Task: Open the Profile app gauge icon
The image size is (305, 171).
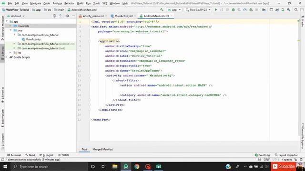Action: pos(245,9)
